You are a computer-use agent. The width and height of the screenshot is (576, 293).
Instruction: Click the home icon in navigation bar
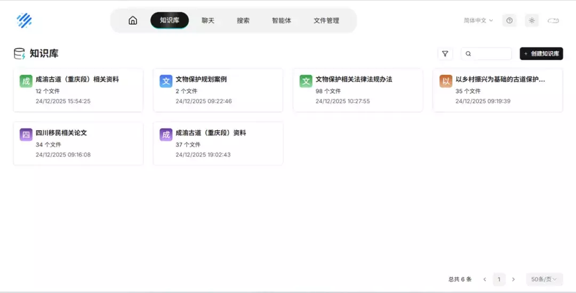tap(133, 20)
